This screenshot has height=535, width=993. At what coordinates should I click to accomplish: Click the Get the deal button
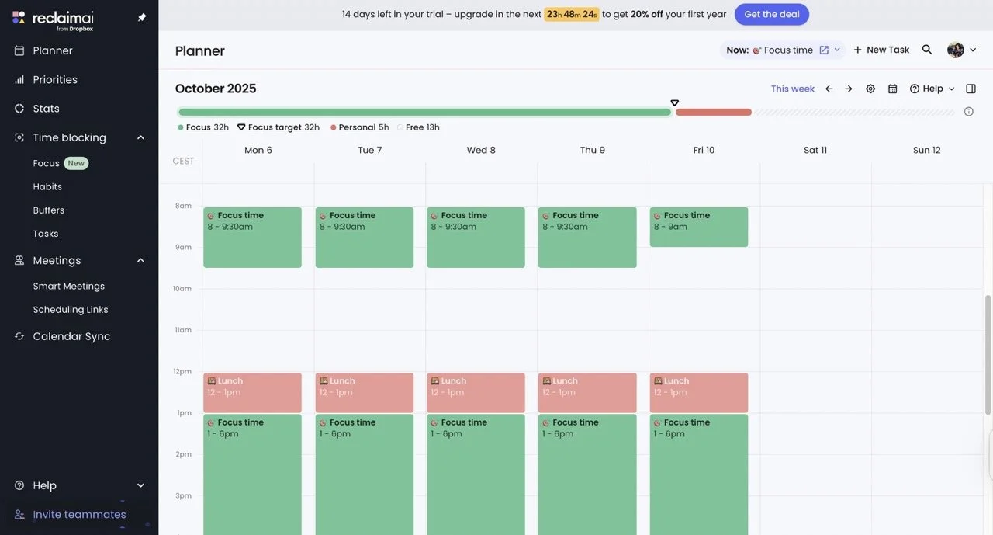pyautogui.click(x=770, y=13)
